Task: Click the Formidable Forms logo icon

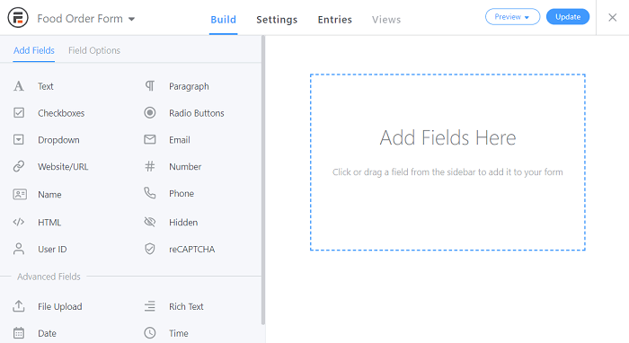Action: click(18, 18)
